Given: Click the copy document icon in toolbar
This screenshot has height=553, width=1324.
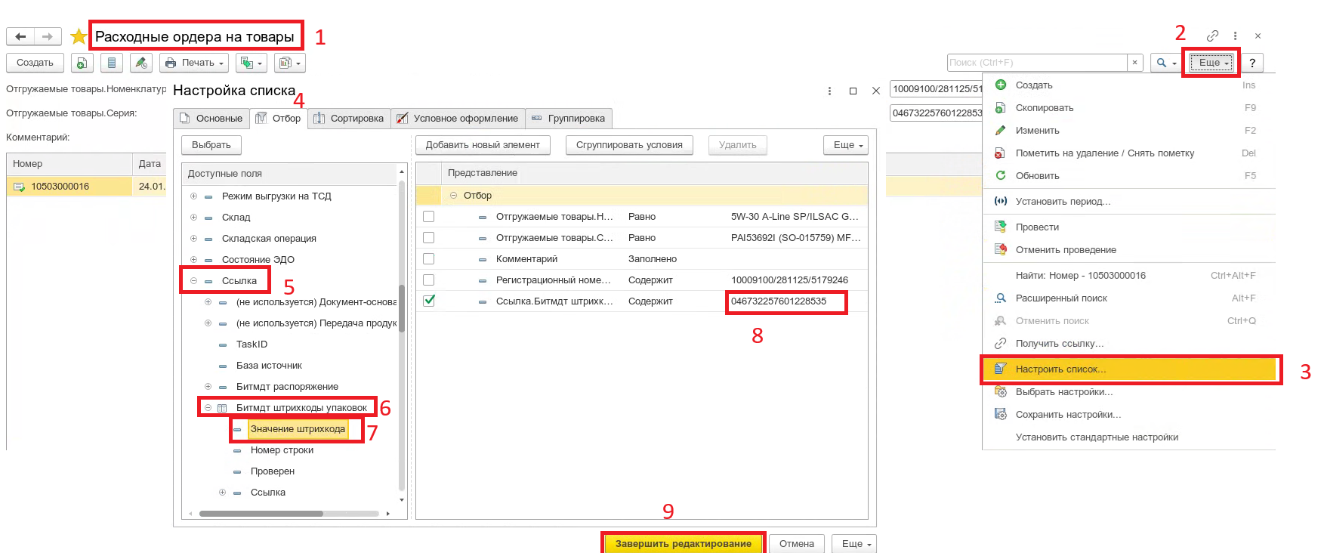Looking at the screenshot, I should click(x=82, y=63).
